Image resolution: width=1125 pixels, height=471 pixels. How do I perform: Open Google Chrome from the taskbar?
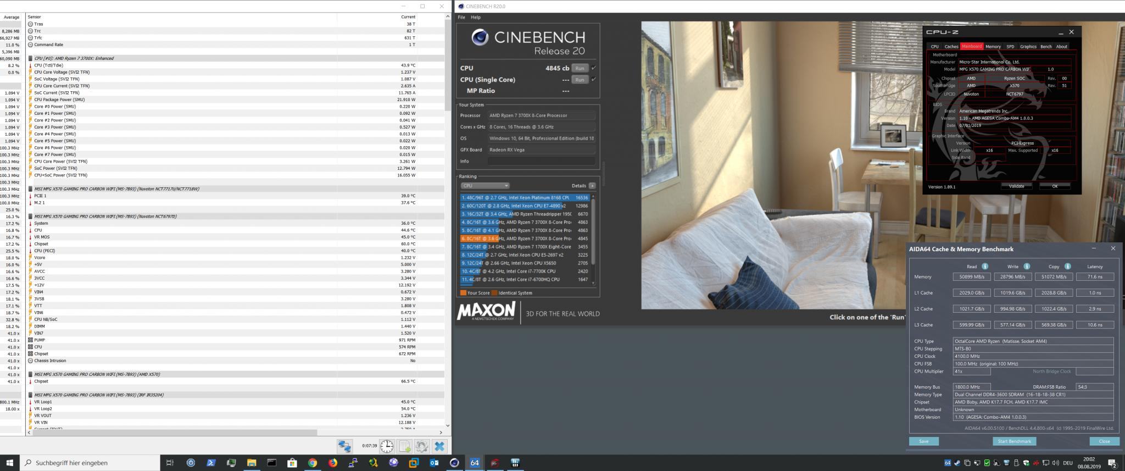(312, 463)
